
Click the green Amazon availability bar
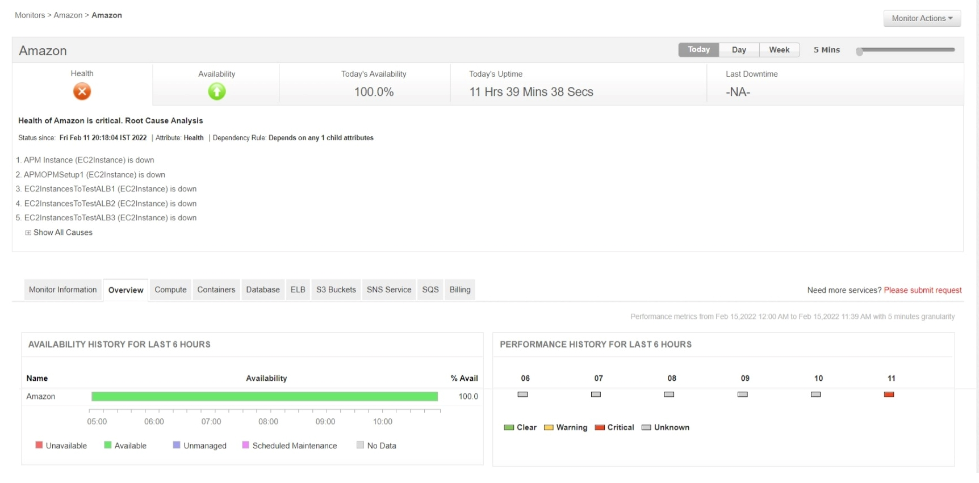[265, 396]
